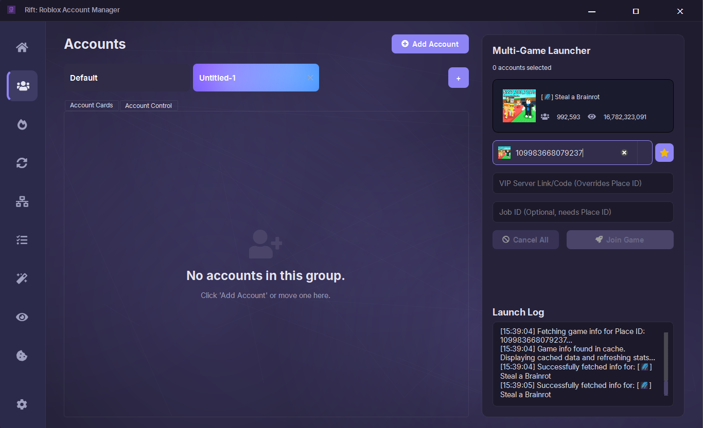
Task: Click the refresh arrows sidebar icon
Action: [x=22, y=163]
